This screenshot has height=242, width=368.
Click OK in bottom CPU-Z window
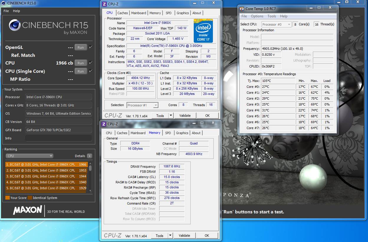(x=207, y=236)
